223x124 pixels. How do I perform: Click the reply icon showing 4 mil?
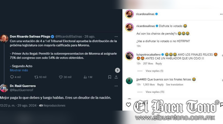(x=12, y=77)
